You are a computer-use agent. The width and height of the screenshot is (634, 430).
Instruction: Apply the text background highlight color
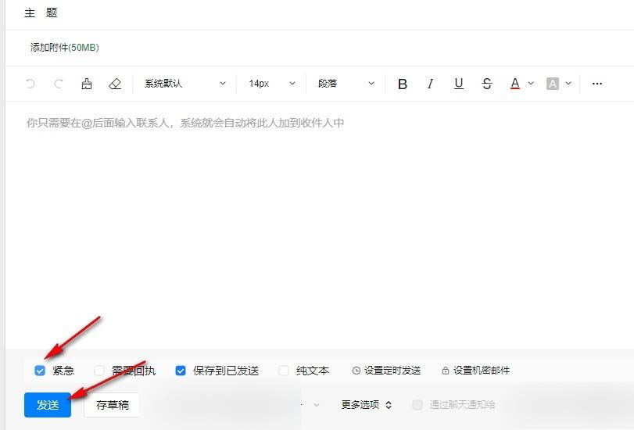(553, 84)
